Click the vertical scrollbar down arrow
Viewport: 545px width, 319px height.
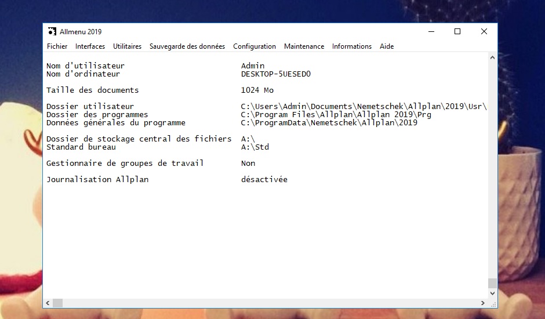[492, 293]
